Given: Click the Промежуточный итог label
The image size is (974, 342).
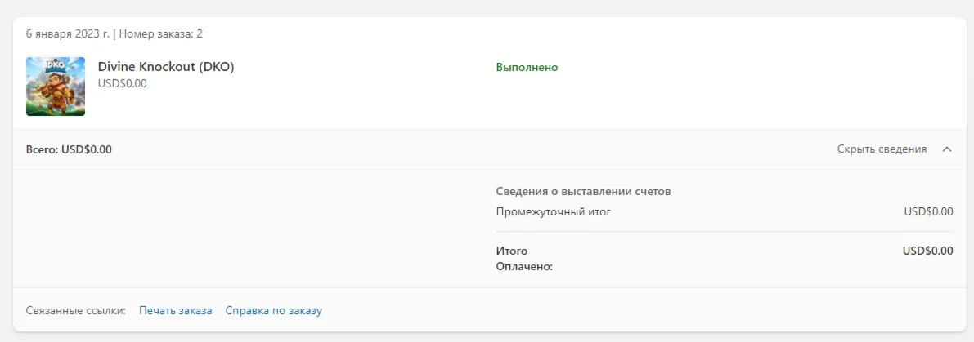Looking at the screenshot, I should 554,212.
